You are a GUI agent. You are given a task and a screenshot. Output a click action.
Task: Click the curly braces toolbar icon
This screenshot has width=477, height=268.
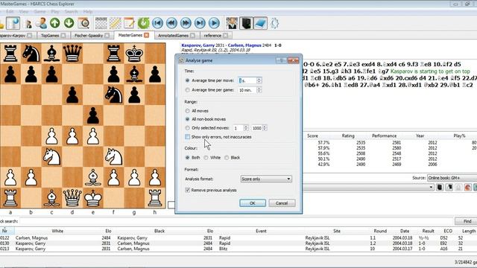point(275,23)
